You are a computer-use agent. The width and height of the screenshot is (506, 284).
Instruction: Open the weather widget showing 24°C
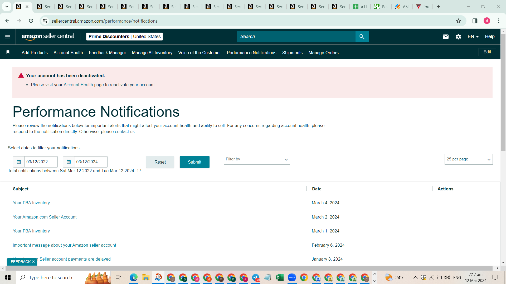pyautogui.click(x=395, y=277)
